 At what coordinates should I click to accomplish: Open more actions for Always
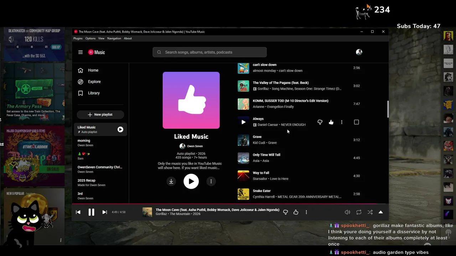point(342,122)
